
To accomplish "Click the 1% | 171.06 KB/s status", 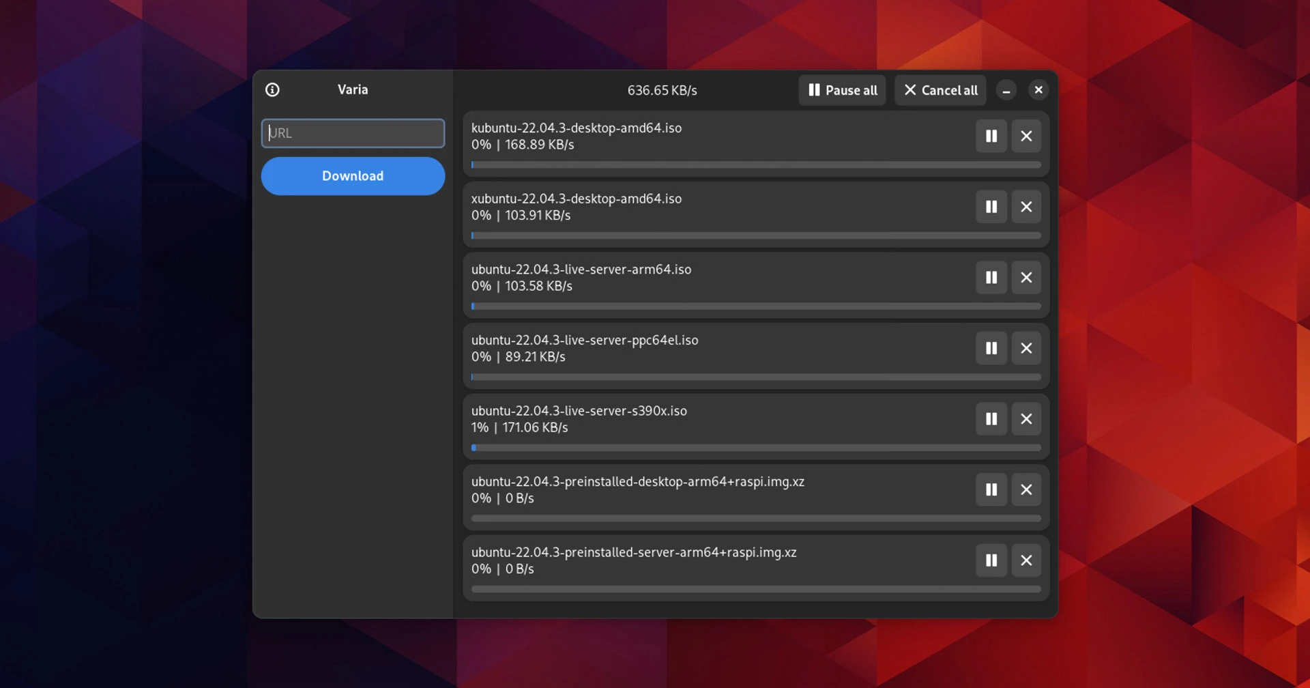I will click(x=519, y=427).
